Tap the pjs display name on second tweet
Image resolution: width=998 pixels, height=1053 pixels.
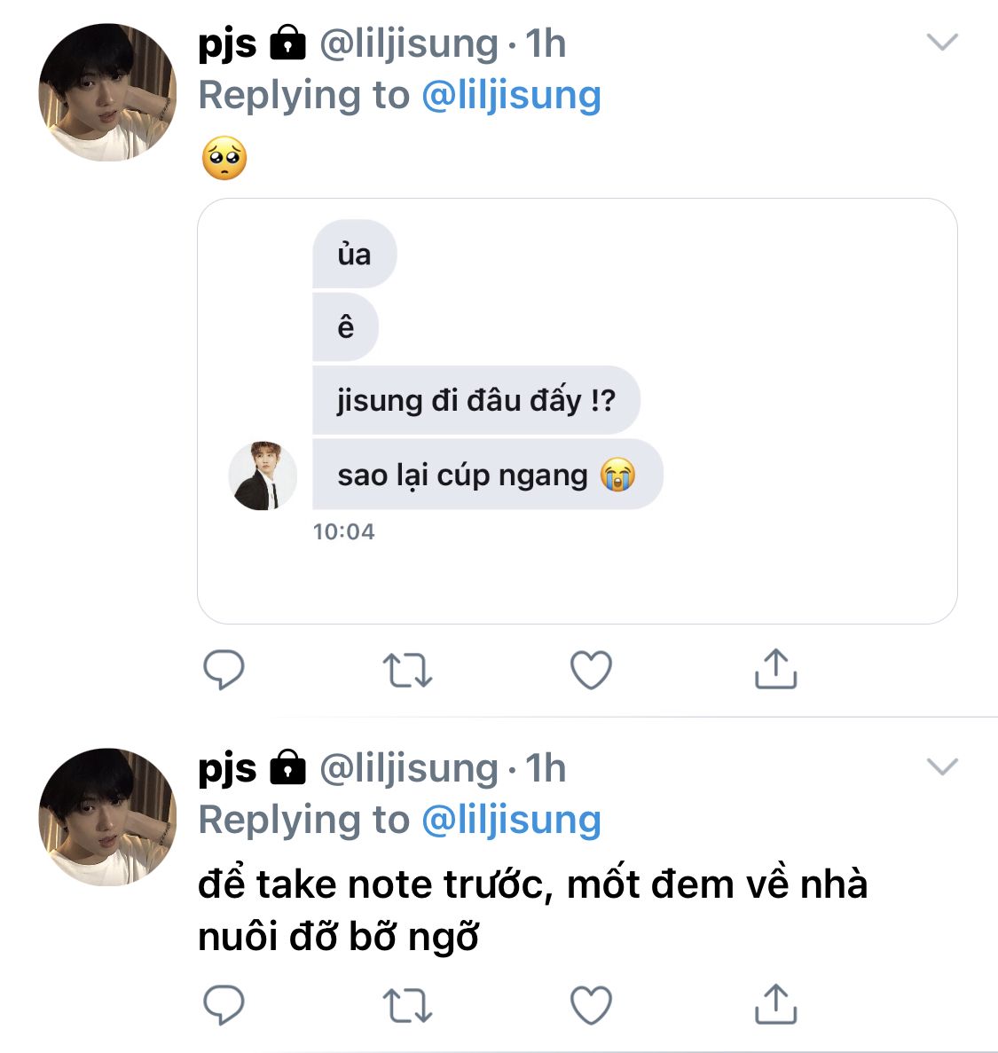pyautogui.click(x=227, y=768)
